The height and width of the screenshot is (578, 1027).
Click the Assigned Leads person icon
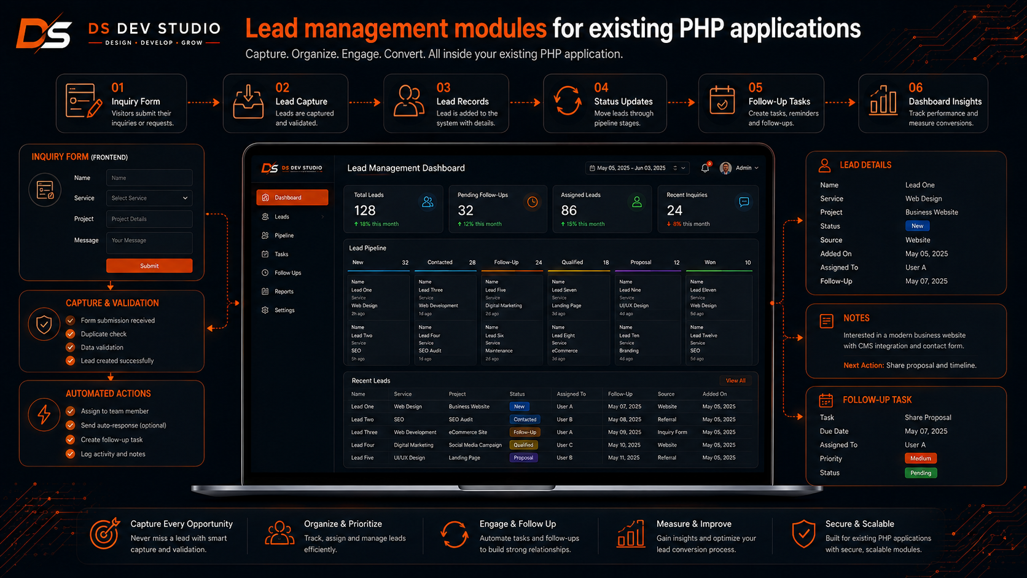point(637,201)
